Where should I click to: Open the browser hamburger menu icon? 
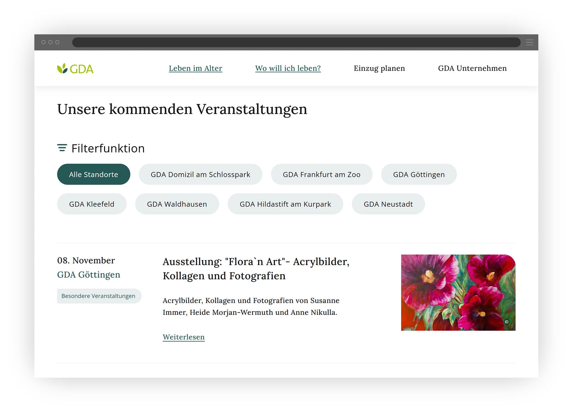coord(530,42)
